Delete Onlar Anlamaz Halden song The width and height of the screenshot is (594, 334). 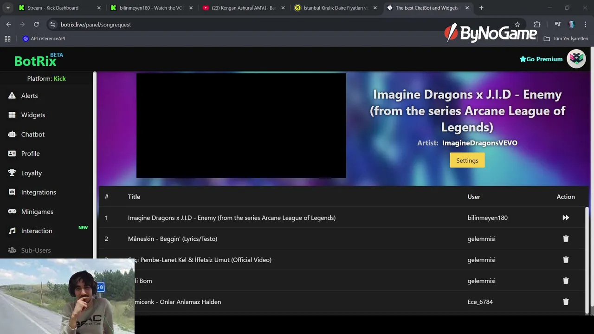[x=566, y=302]
